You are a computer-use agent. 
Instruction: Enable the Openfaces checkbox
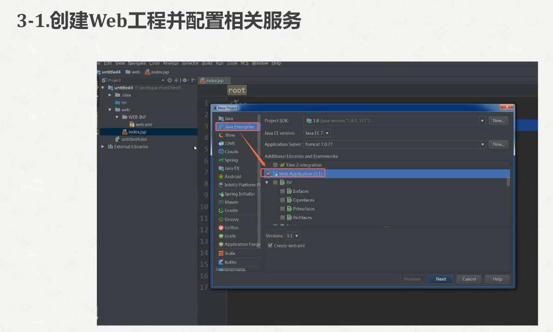point(282,200)
